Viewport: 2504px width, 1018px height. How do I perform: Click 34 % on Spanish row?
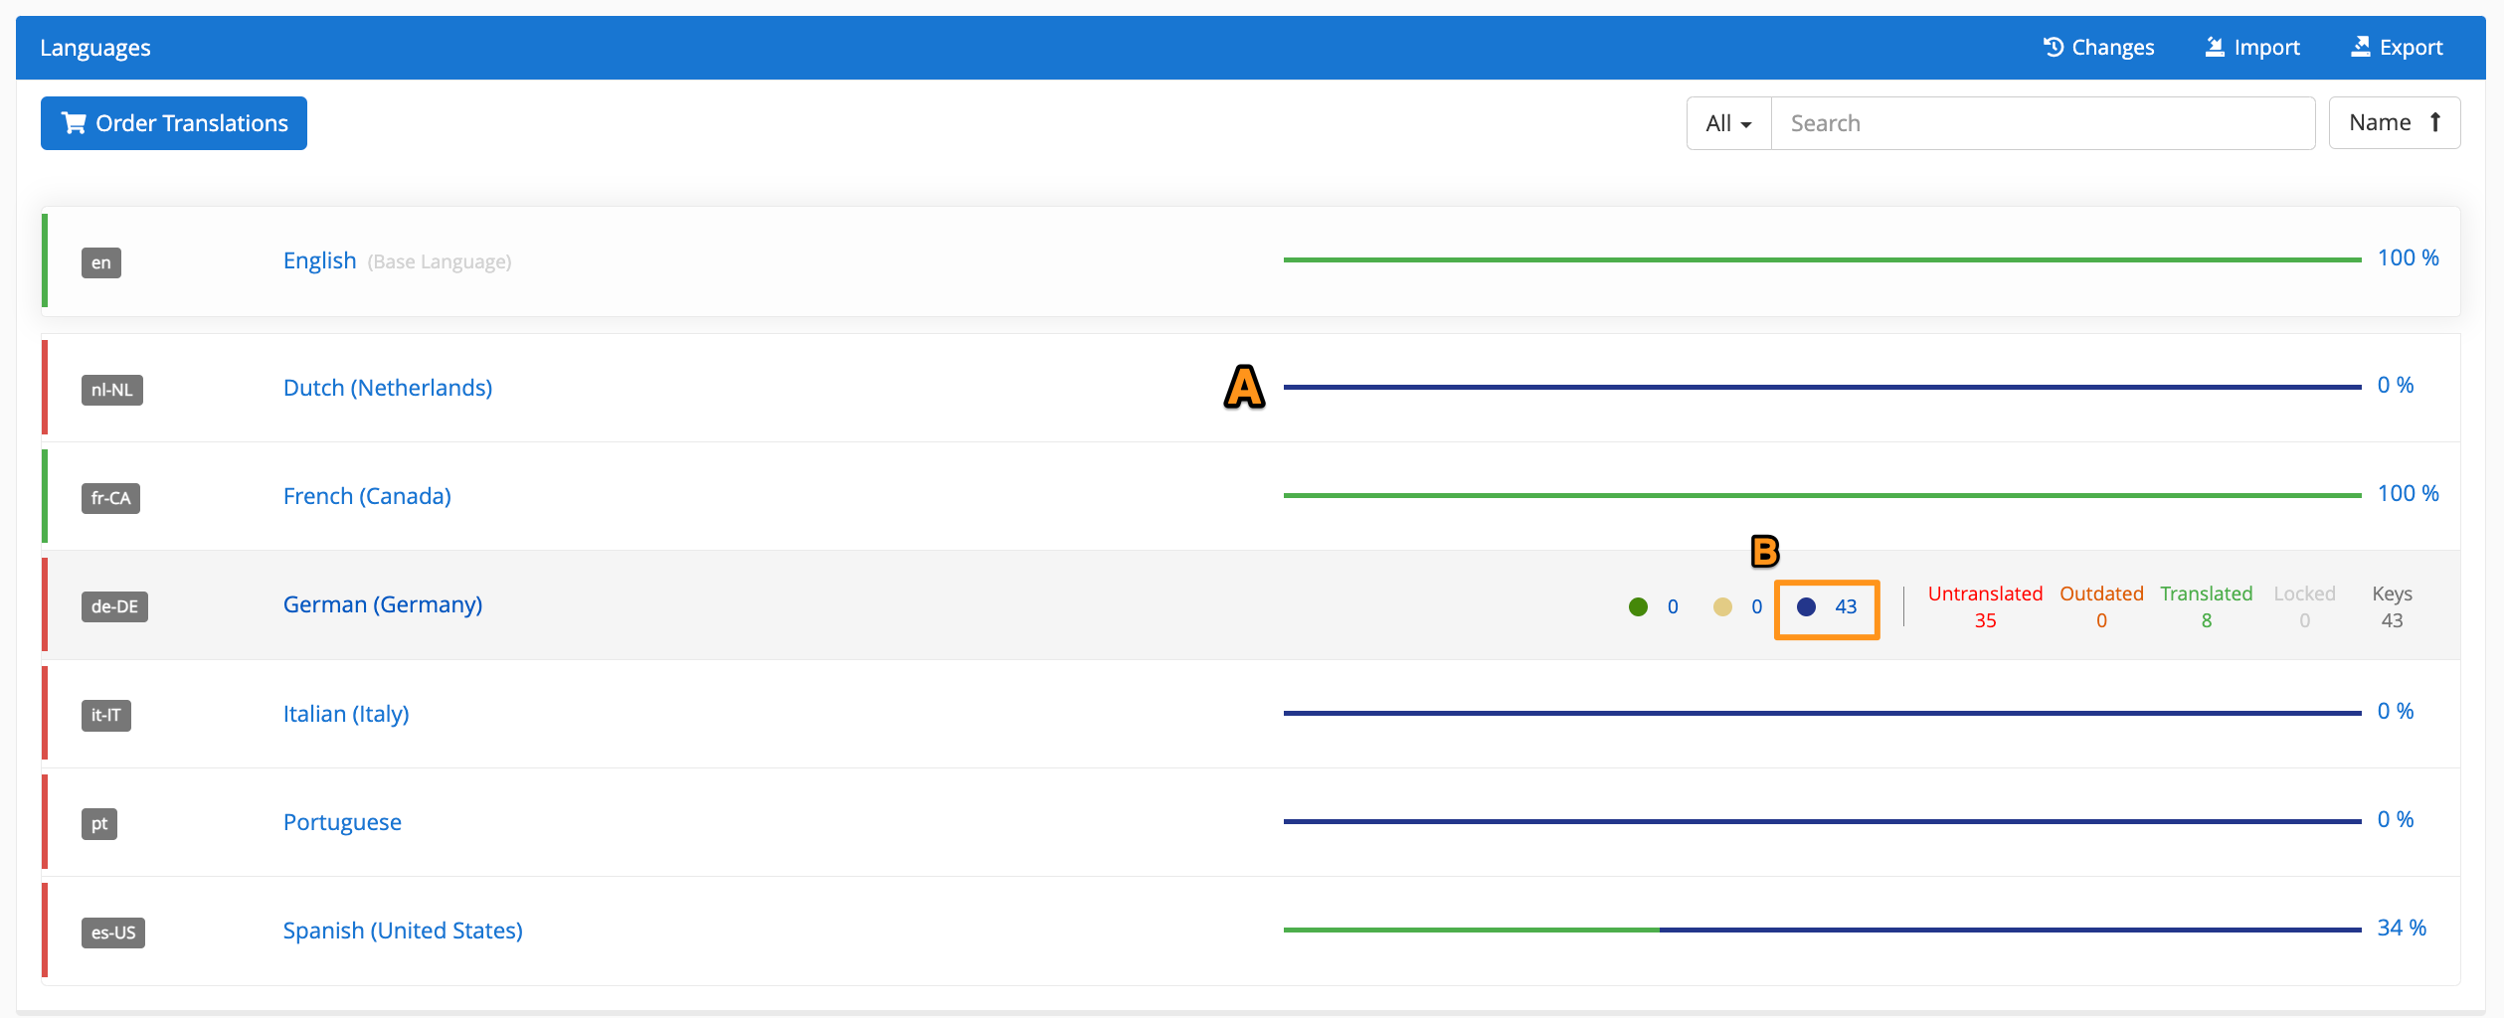[2402, 929]
